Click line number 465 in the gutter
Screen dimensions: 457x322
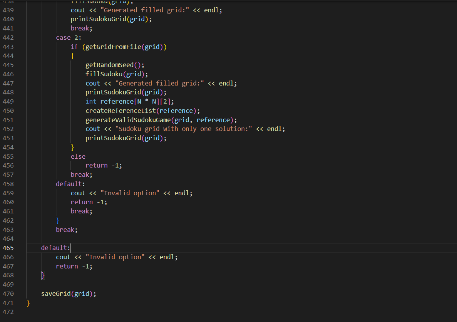[x=8, y=248]
